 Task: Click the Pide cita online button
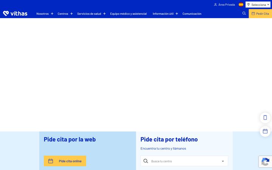tap(65, 161)
